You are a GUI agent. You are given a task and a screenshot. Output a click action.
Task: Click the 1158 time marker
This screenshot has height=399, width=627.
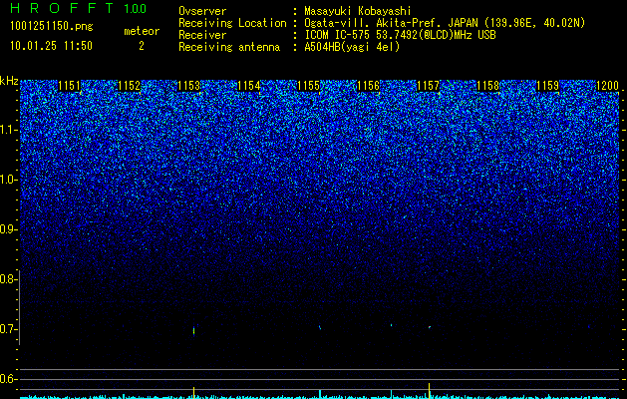click(x=488, y=86)
